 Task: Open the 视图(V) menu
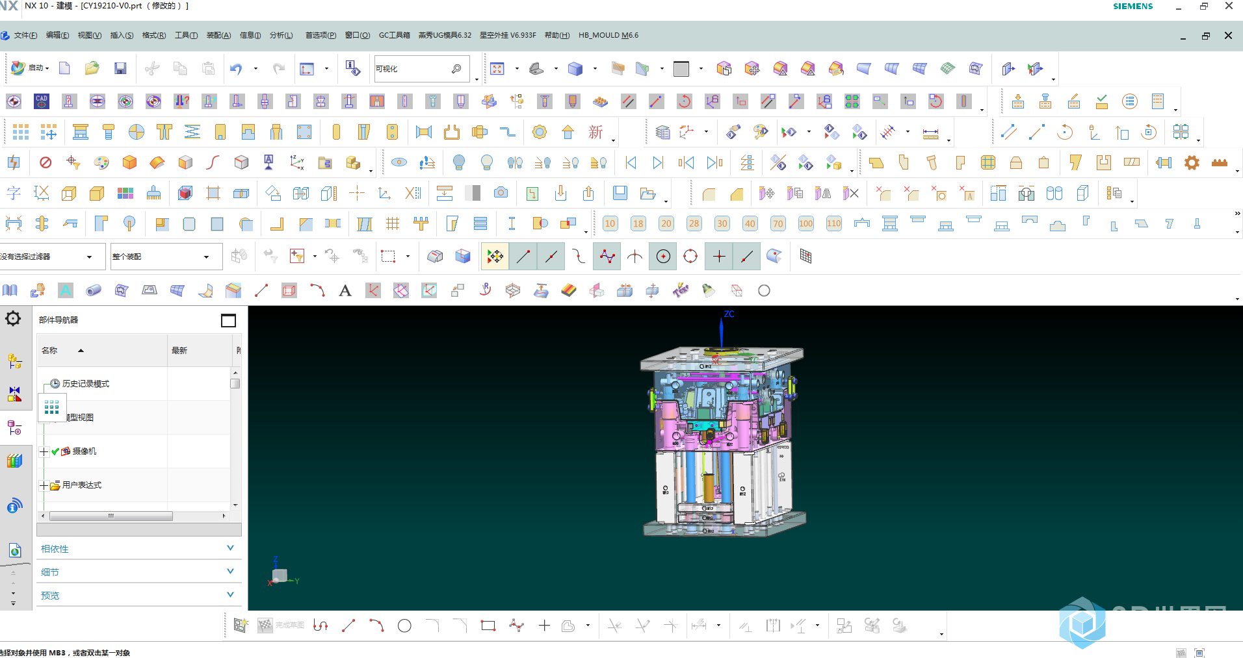pyautogui.click(x=90, y=35)
